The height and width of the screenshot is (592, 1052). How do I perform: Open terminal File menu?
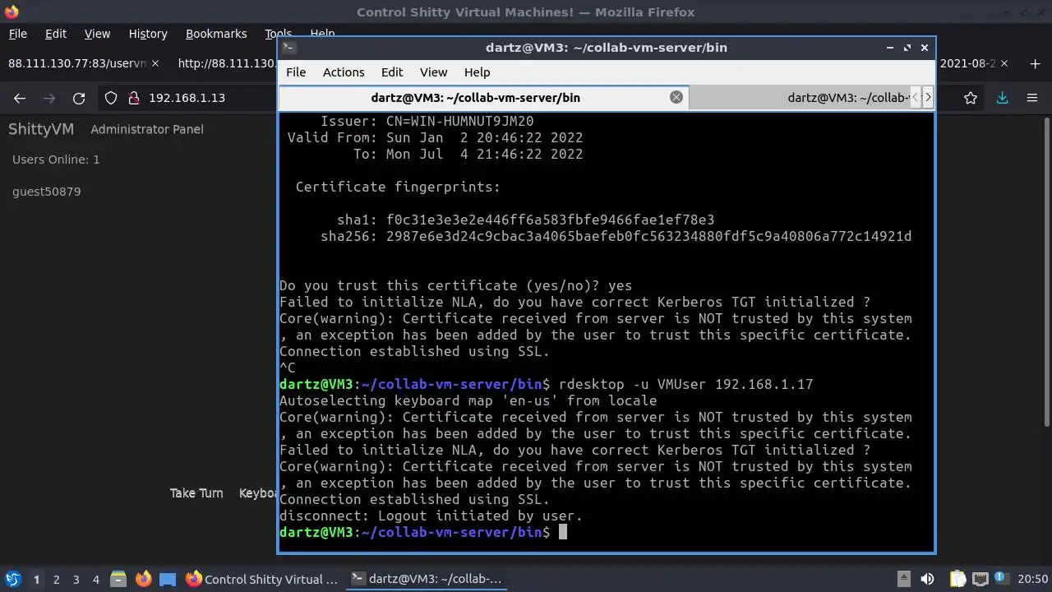(x=296, y=72)
